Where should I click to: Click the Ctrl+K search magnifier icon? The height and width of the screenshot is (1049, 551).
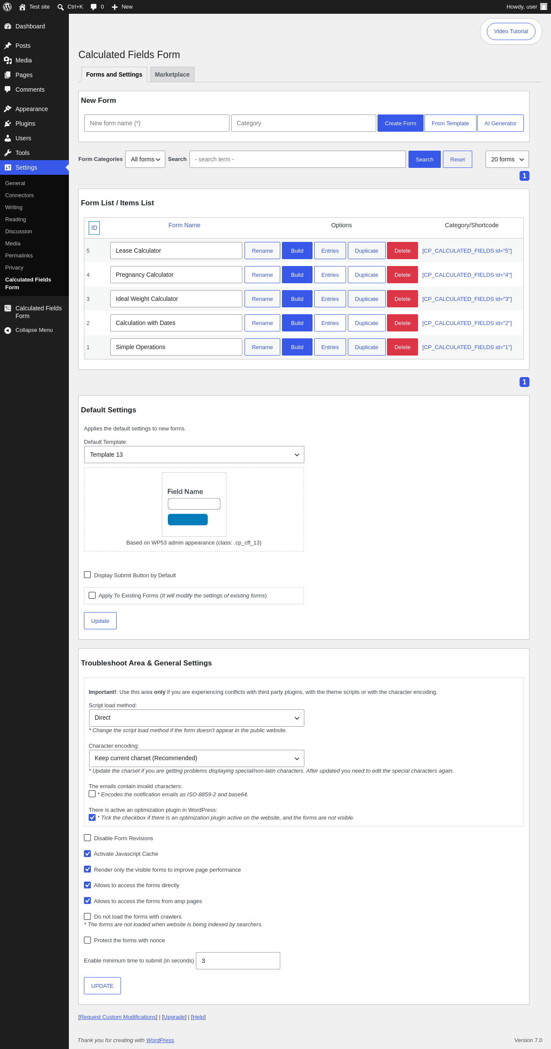tap(61, 7)
